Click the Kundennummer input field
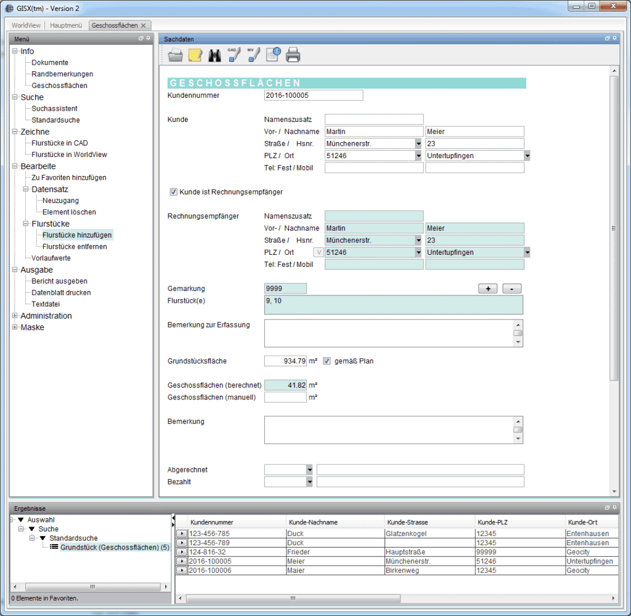This screenshot has width=631, height=616. point(313,95)
